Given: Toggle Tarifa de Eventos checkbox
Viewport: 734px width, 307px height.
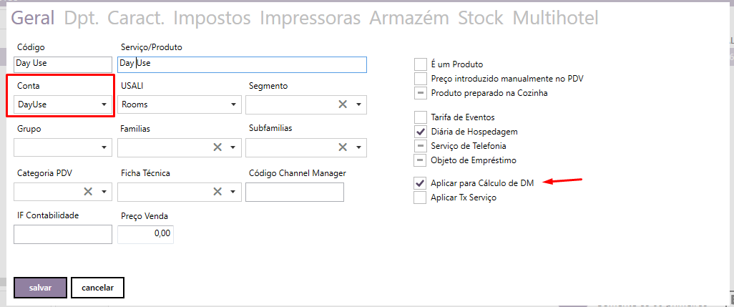Looking at the screenshot, I should click(x=421, y=117).
